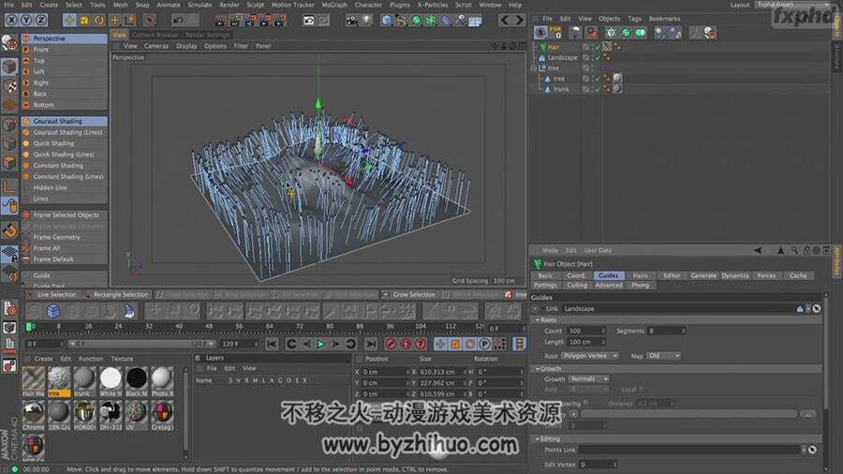
Task: Select the blue cube model mode icon
Action: point(52,311)
